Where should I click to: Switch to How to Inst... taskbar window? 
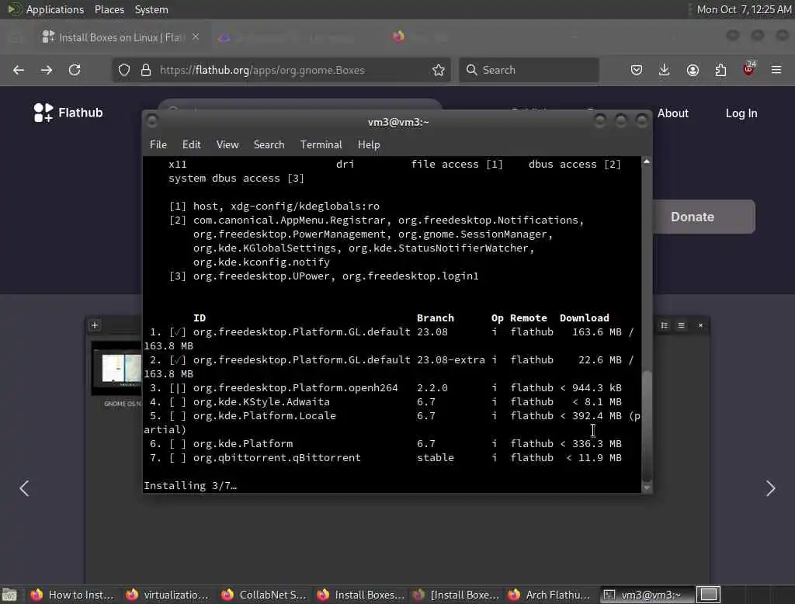(x=72, y=595)
